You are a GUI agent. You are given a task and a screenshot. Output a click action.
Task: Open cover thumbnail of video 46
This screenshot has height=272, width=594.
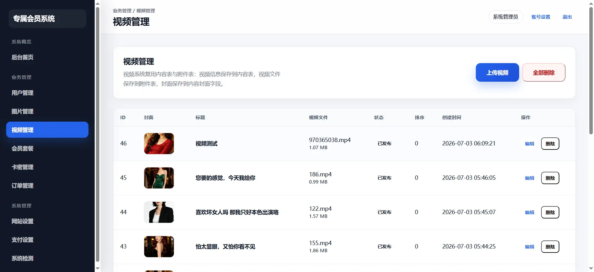159,144
